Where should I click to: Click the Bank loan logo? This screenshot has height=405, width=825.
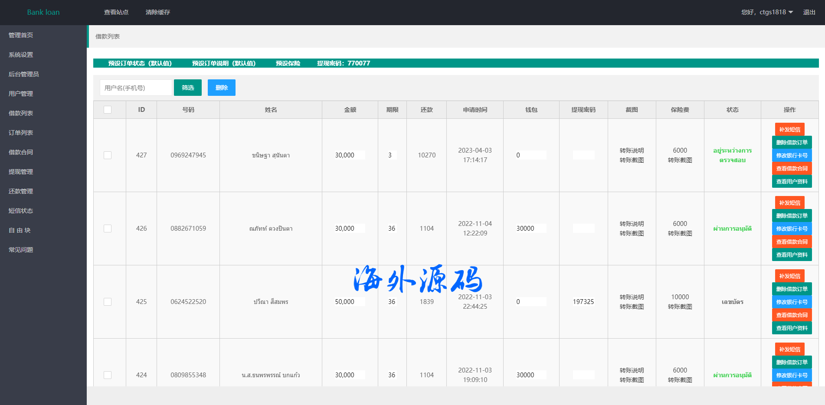click(x=43, y=12)
